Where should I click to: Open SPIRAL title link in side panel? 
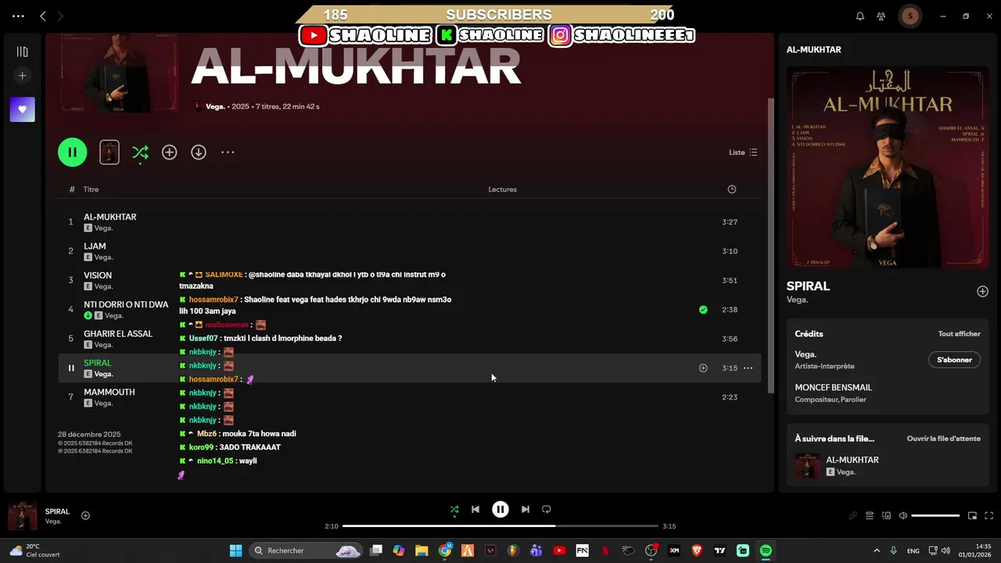[x=808, y=286]
